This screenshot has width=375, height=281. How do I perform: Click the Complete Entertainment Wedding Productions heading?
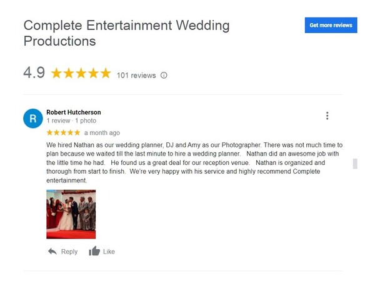click(x=126, y=33)
